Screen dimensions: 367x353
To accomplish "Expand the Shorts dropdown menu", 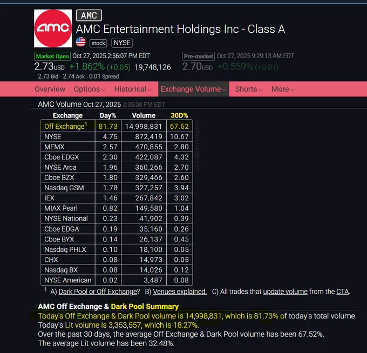I will (x=249, y=89).
